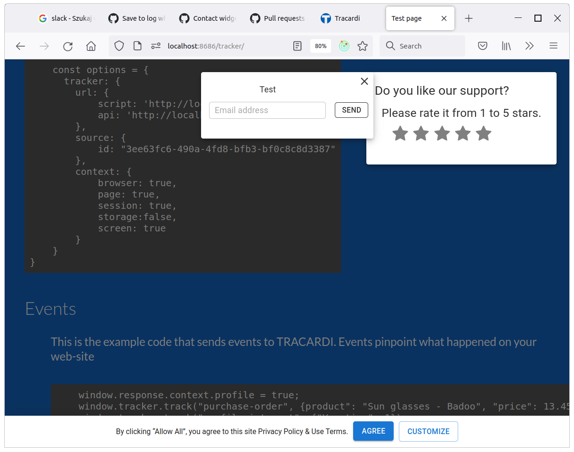Toggle bookmark star for this page
Viewport: 574px width, 452px height.
coord(363,46)
